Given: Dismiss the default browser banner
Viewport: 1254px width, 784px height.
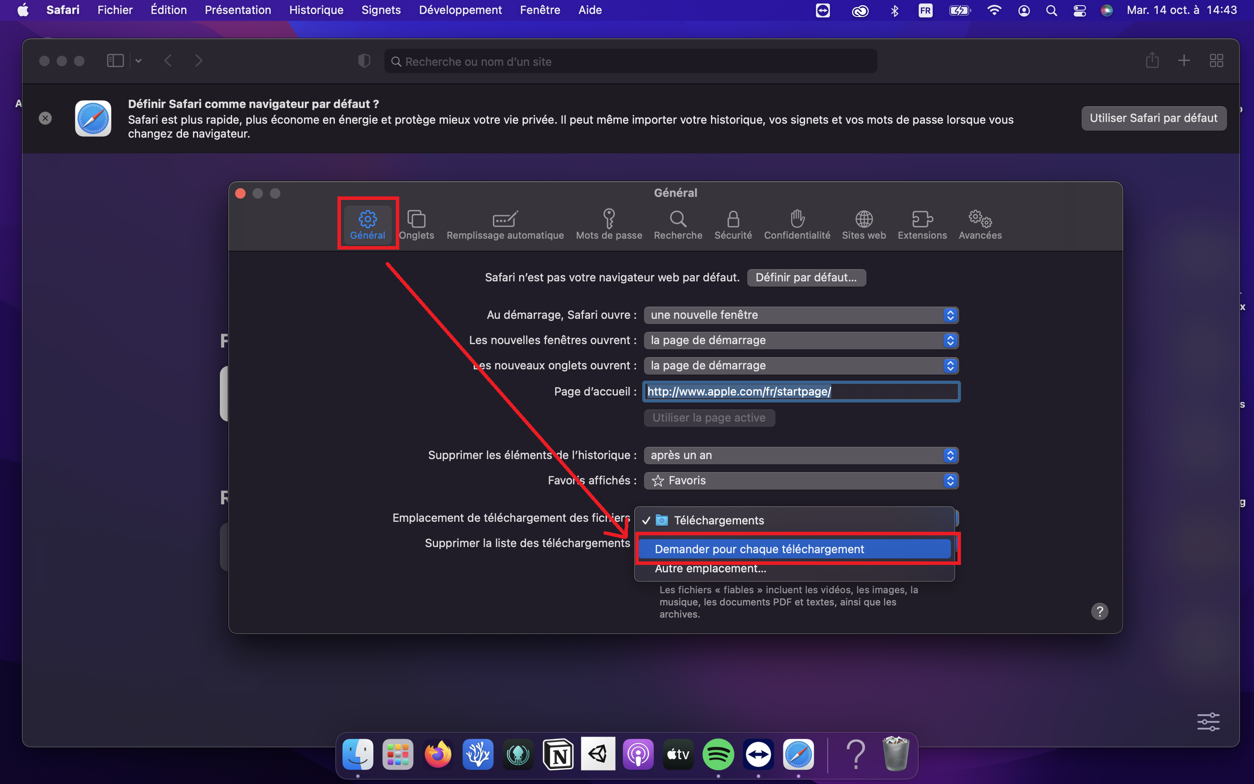Looking at the screenshot, I should click(45, 118).
